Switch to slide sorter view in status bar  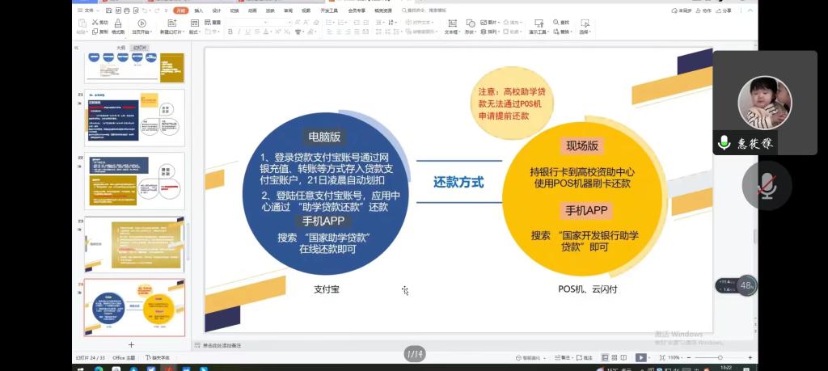615,357
